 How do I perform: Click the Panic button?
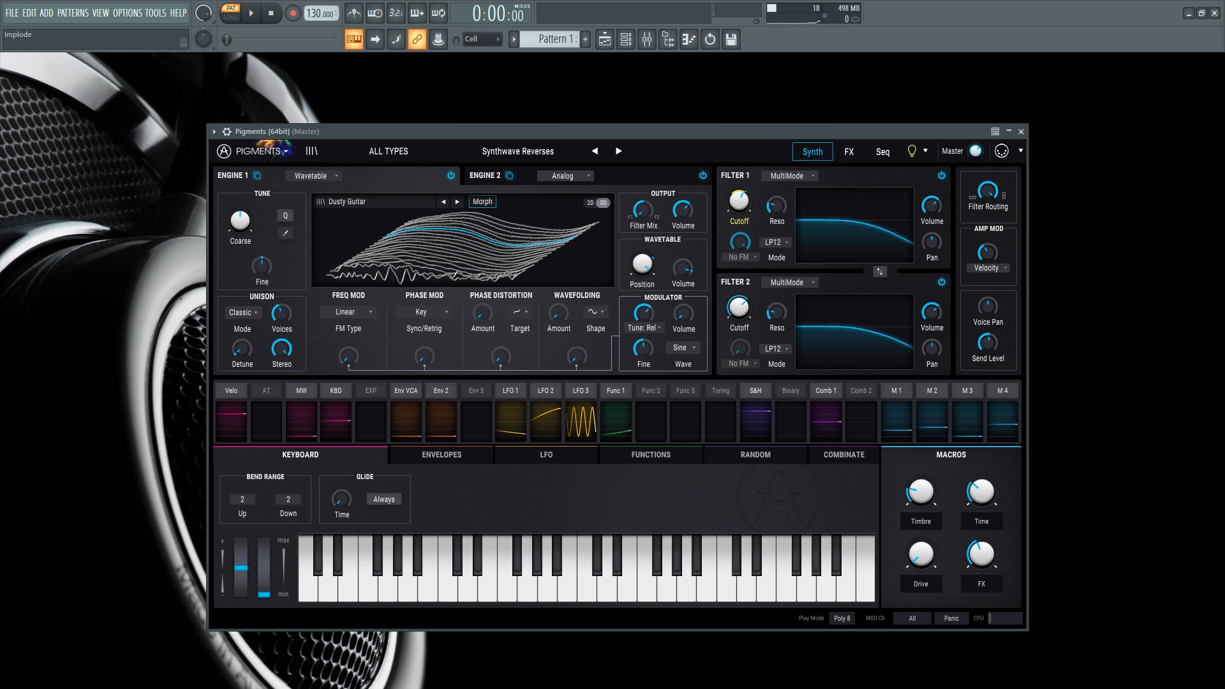click(x=951, y=618)
